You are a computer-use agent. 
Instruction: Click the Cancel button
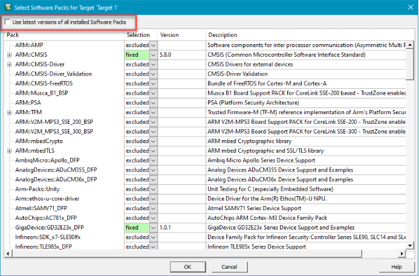pyautogui.click(x=229, y=266)
